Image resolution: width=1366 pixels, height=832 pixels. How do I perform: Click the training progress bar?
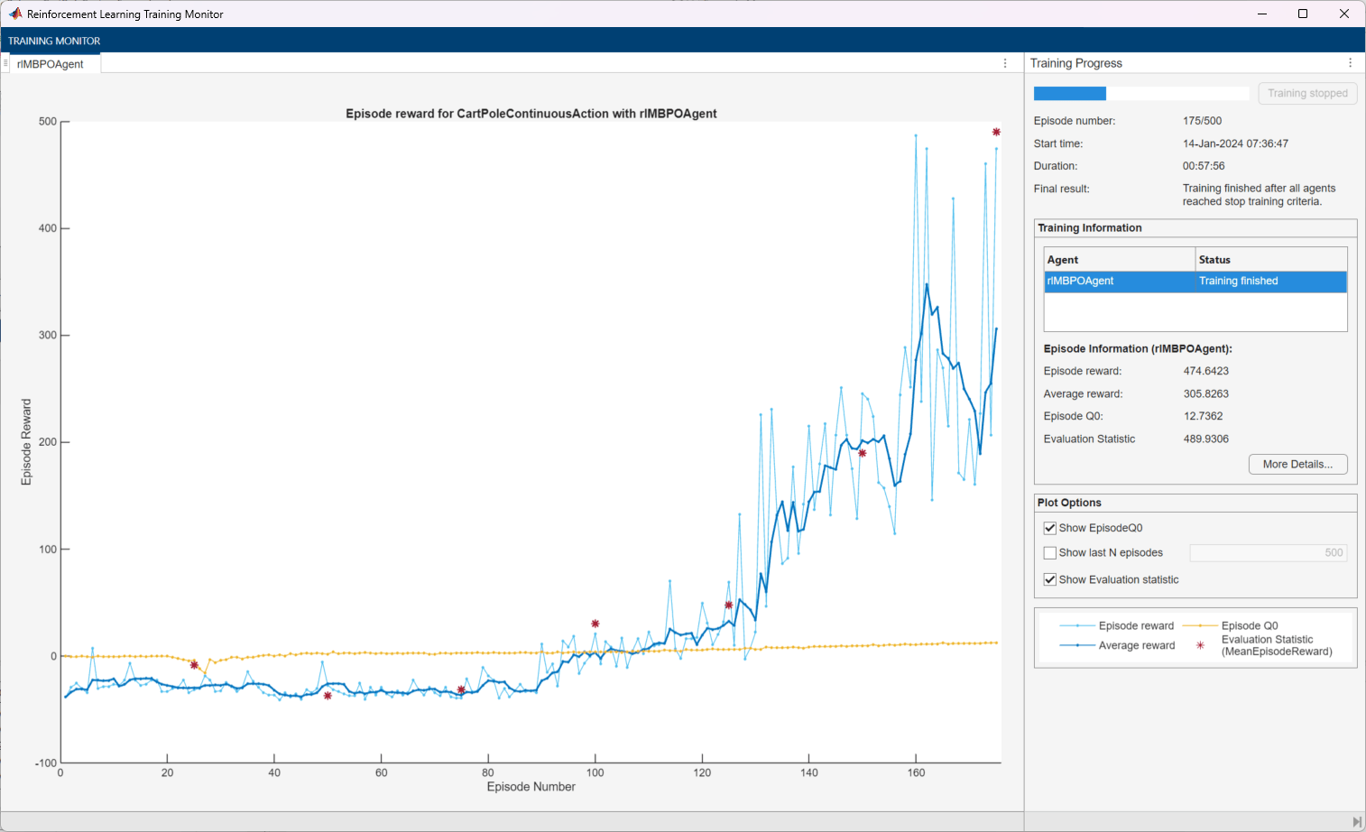pyautogui.click(x=1141, y=93)
